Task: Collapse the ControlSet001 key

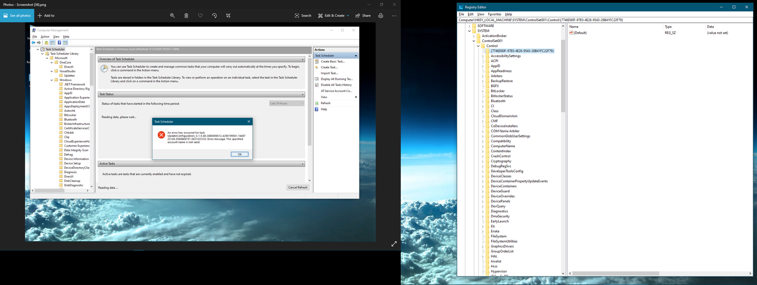Action: [x=474, y=41]
